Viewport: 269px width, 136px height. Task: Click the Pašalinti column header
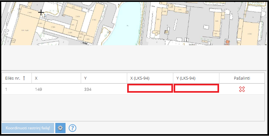coord(242,78)
